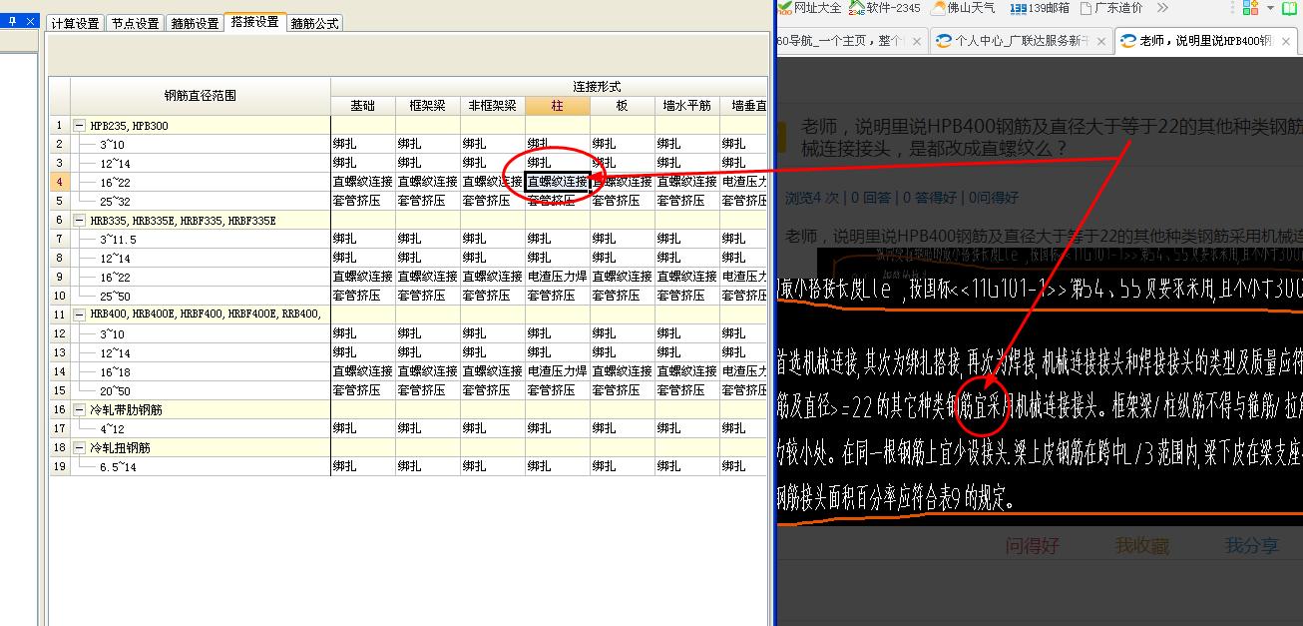1303x626 pixels.
Task: Switch to the 个人中心_广联达服务新干线 browser tab
Action: pyautogui.click(x=1021, y=41)
